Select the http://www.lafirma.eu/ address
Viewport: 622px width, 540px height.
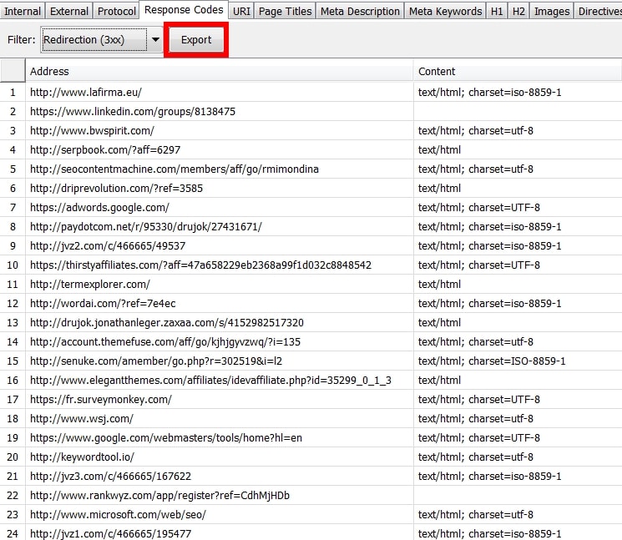(86, 93)
